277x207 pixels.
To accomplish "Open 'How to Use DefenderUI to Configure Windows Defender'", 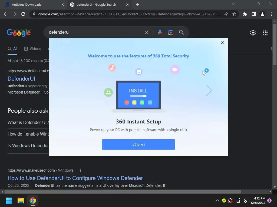I will [x=75, y=178].
